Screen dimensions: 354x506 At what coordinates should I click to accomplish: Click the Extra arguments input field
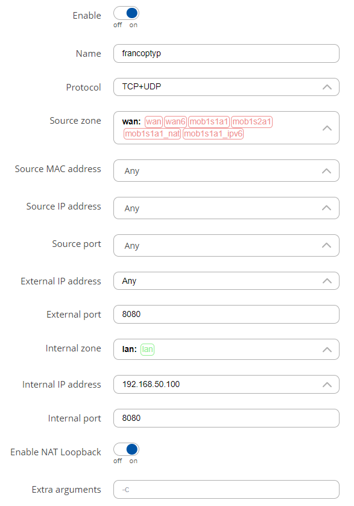(x=226, y=490)
